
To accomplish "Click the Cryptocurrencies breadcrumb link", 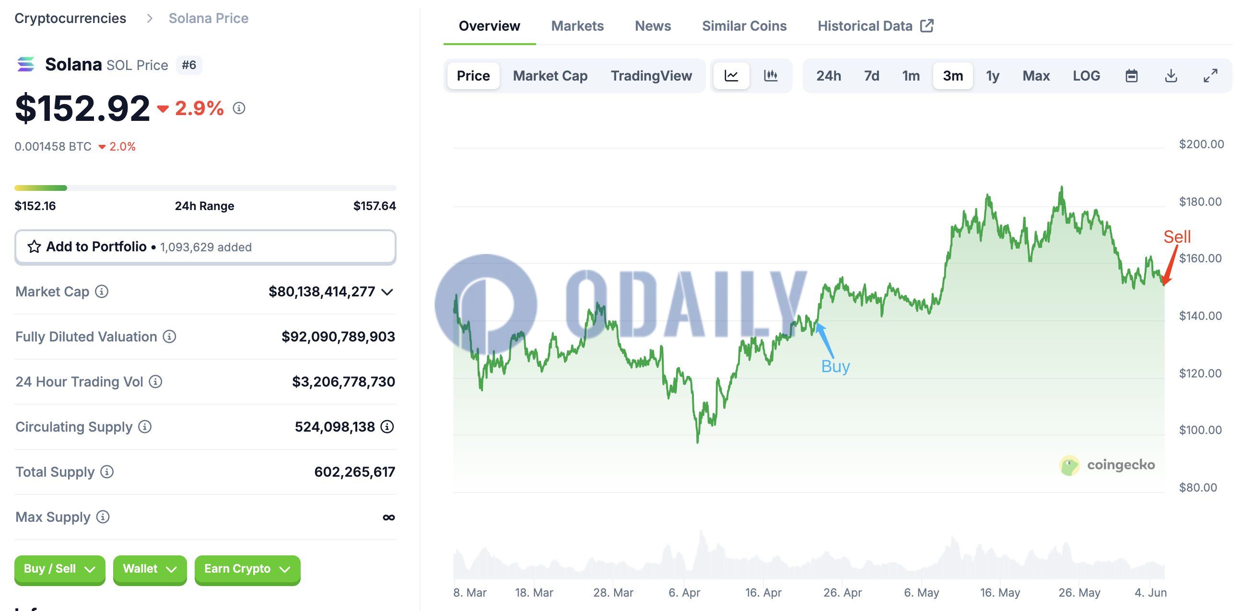I will 70,18.
